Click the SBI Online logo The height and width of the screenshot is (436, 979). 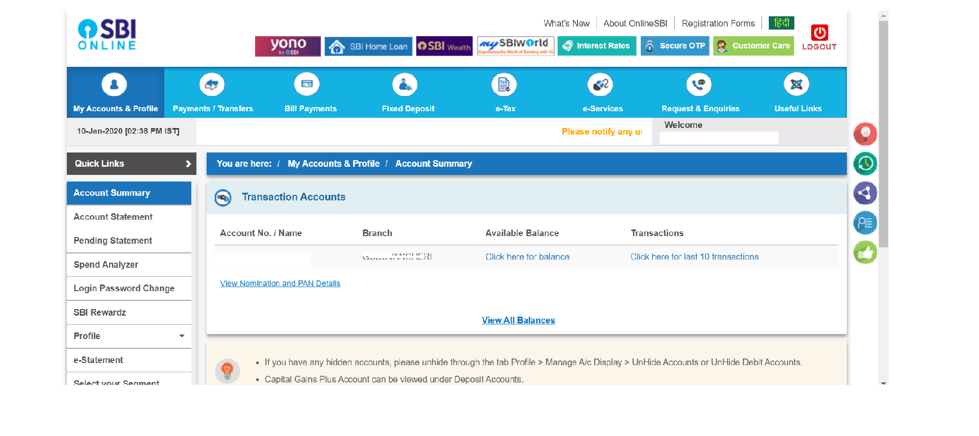click(107, 35)
